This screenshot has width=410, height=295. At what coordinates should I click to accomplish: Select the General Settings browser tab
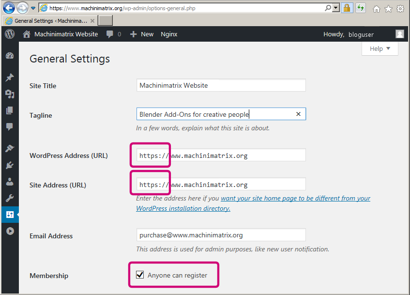(50, 21)
